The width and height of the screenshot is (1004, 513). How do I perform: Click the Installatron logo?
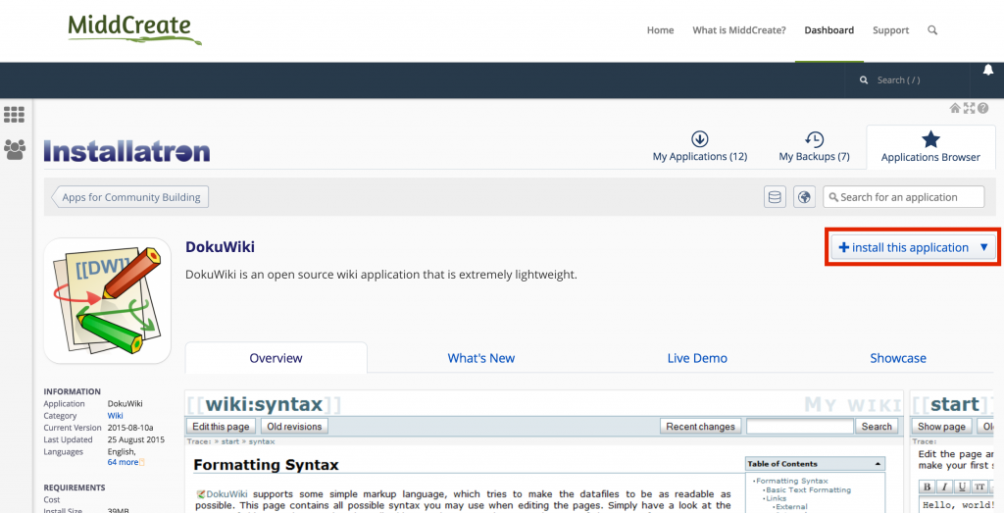[x=126, y=151]
